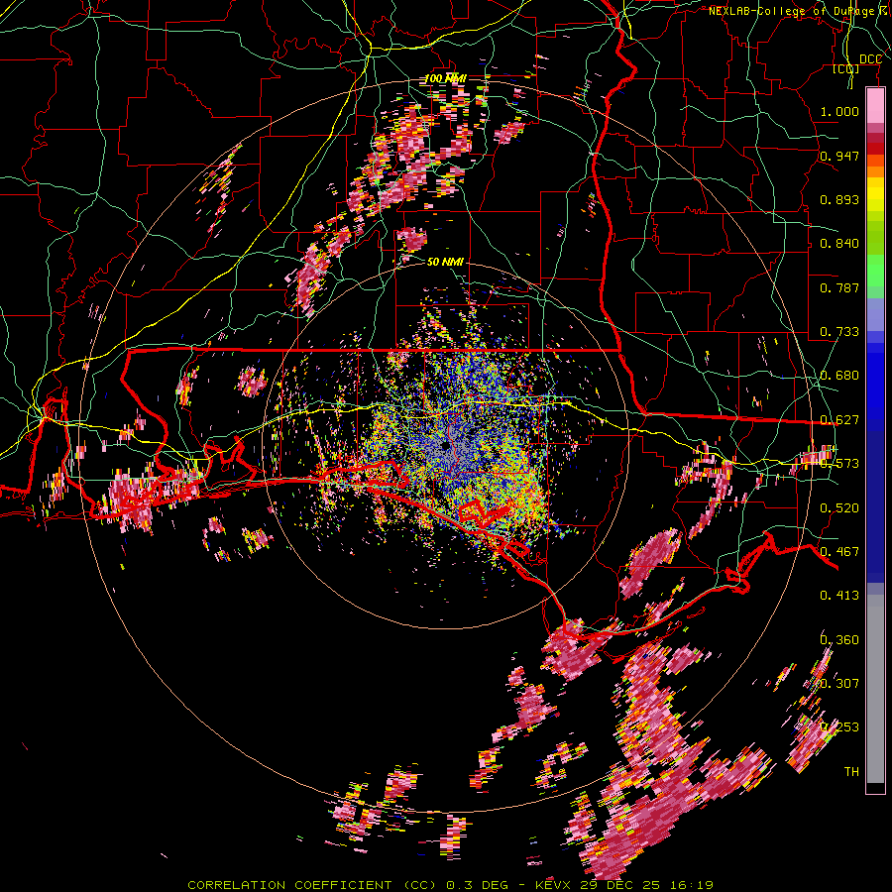Select the 0.627 legend value
The width and height of the screenshot is (892, 892).
(839, 420)
